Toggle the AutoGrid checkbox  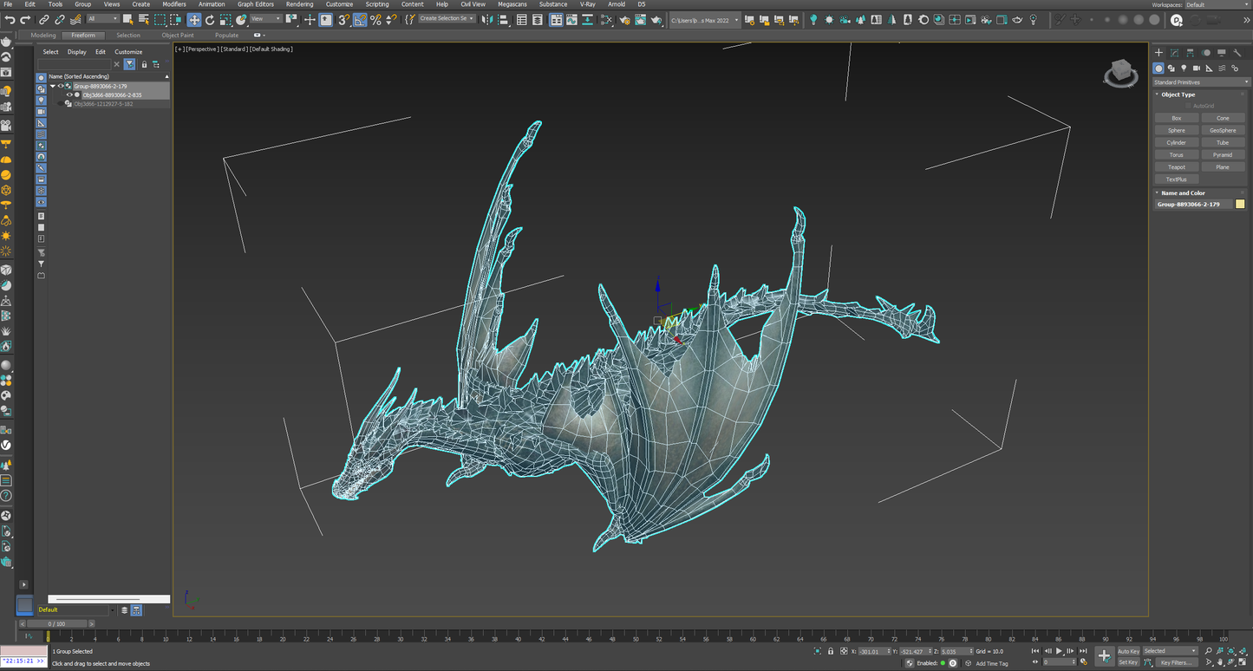coord(1189,106)
